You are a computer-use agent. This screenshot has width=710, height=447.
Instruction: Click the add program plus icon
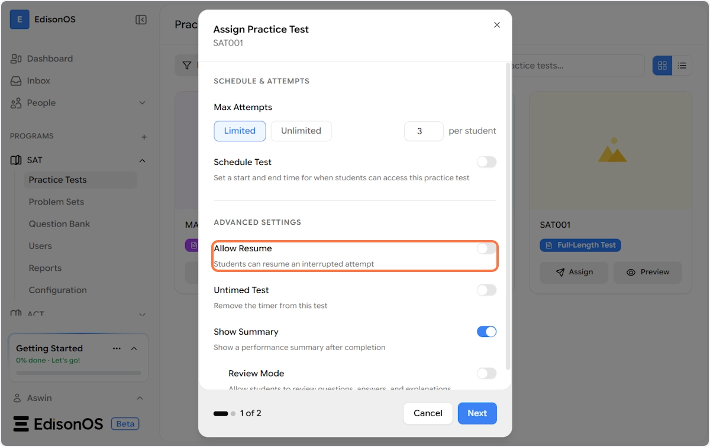click(144, 137)
